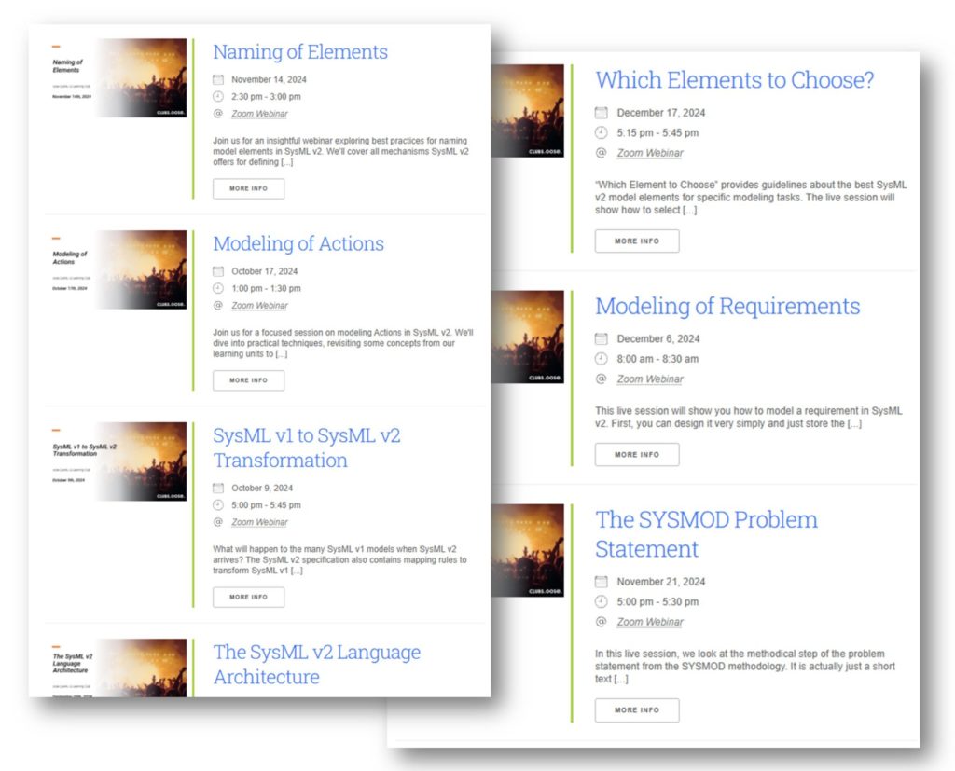The width and height of the screenshot is (955, 771).
Task: Open the Modeling of Requirements title link
Action: click(x=727, y=307)
